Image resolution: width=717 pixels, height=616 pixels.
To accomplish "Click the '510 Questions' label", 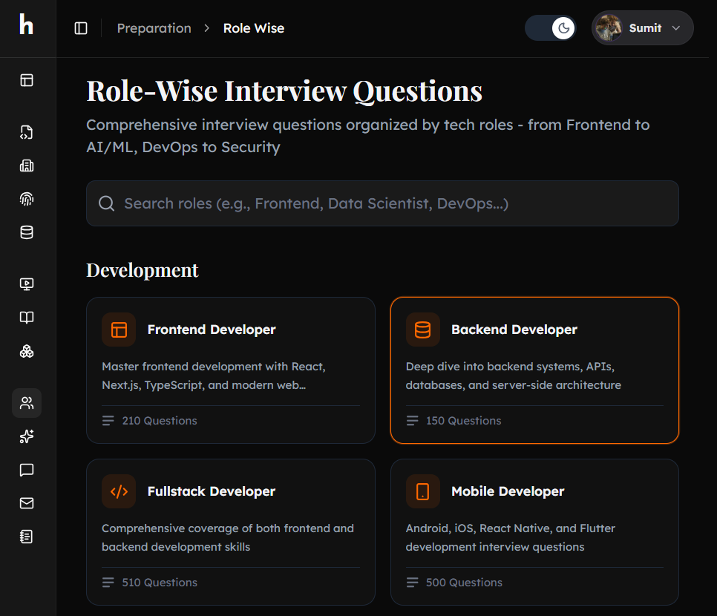I will tap(160, 583).
